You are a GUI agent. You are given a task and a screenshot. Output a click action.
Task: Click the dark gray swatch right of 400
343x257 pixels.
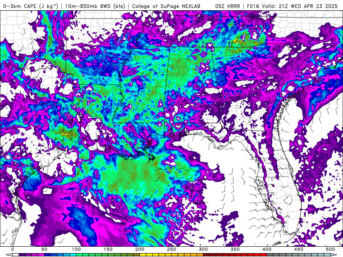[270, 255]
